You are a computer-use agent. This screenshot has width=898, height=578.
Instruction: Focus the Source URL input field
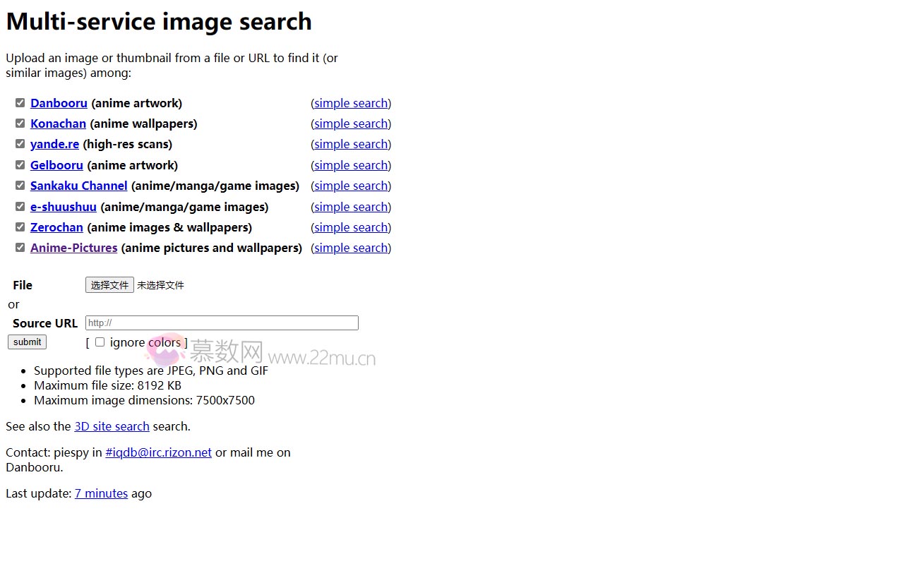pyautogui.click(x=222, y=323)
